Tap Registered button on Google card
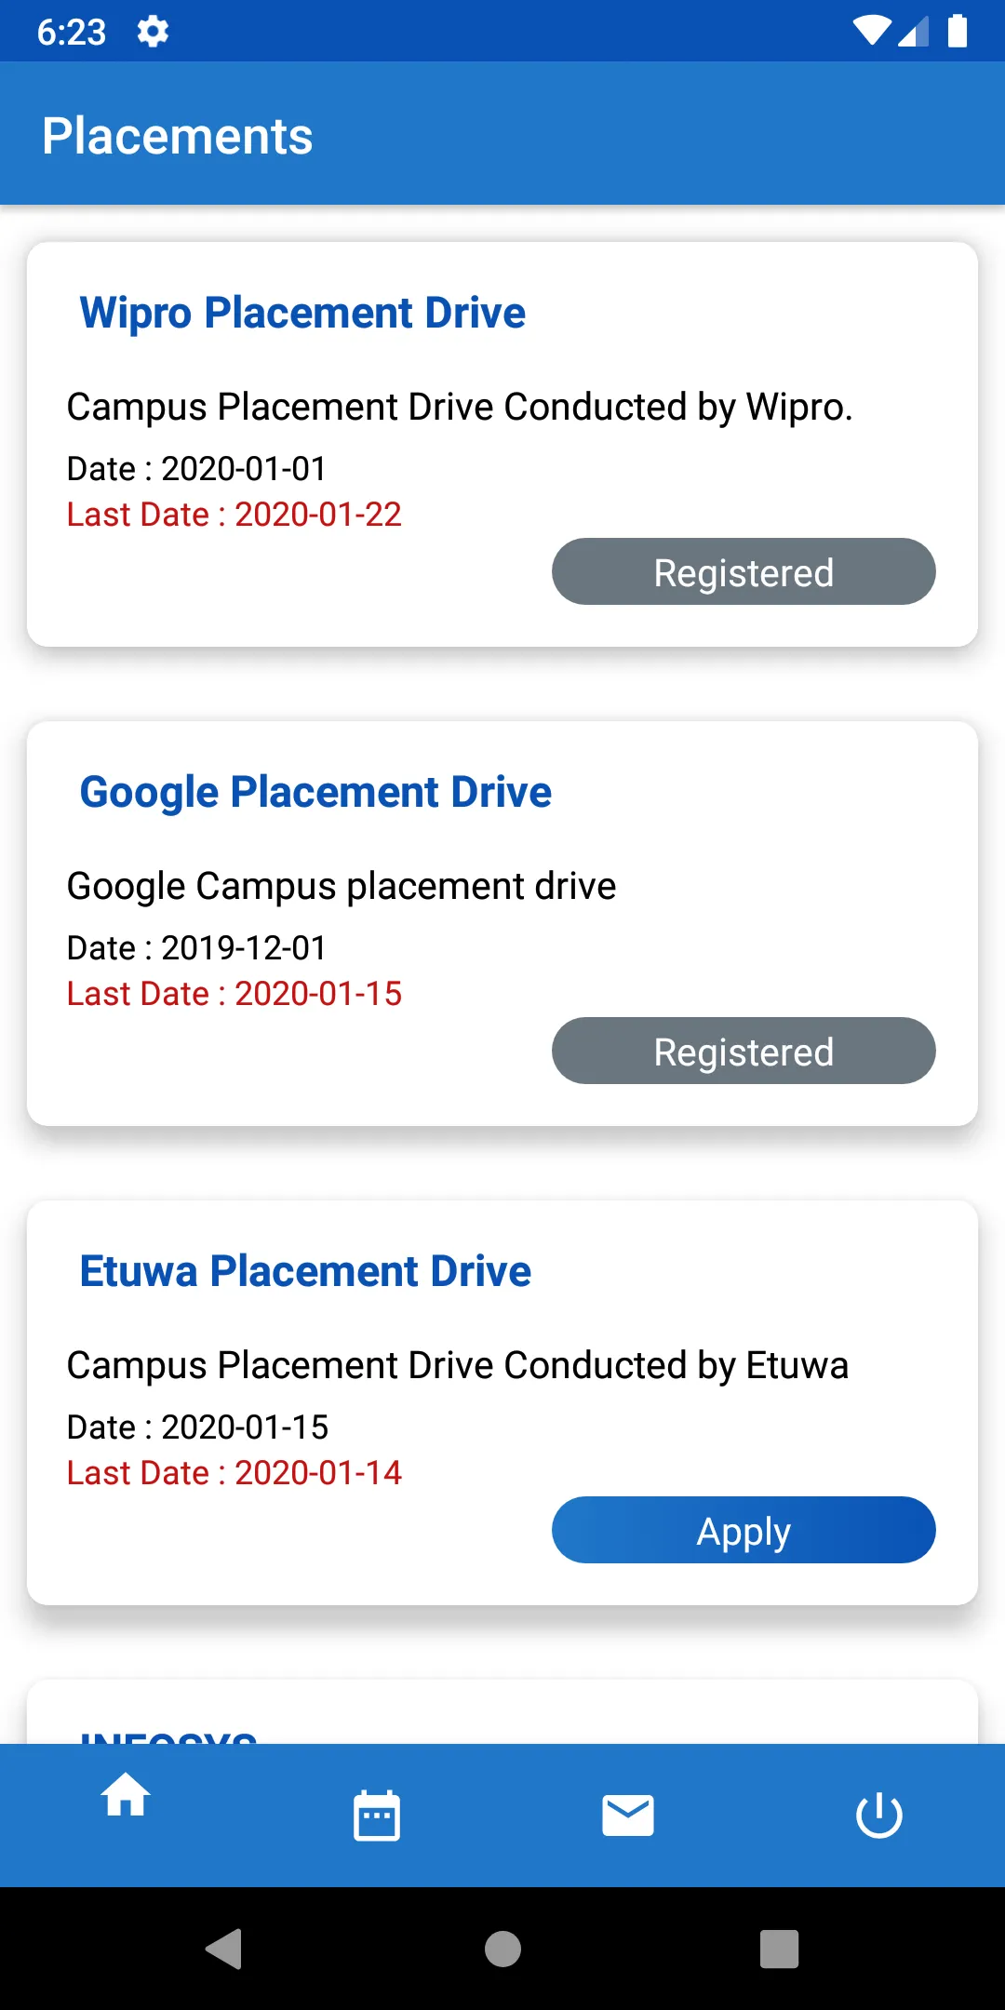This screenshot has height=2010, width=1005. point(744,1051)
